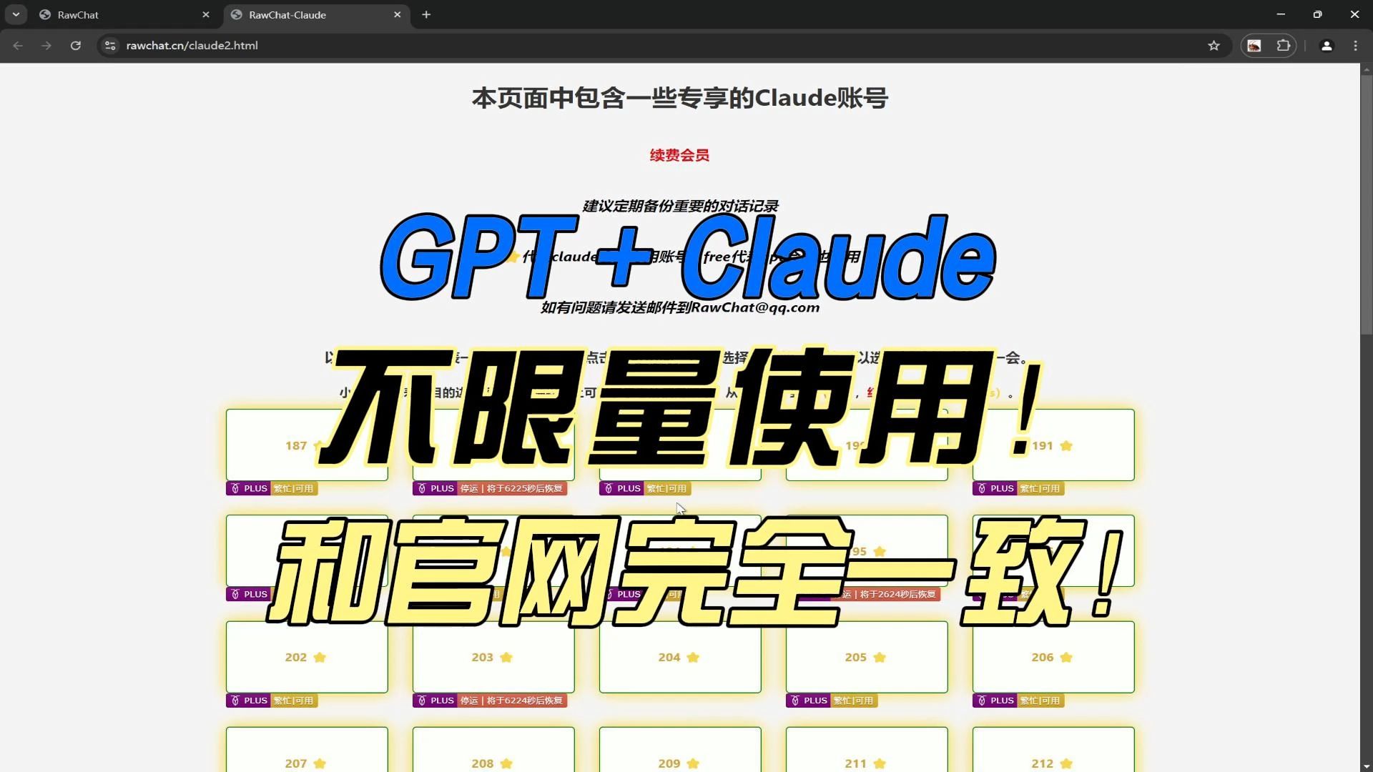Click the PLUS badge under card 202
The image size is (1373, 772).
pyautogui.click(x=248, y=701)
